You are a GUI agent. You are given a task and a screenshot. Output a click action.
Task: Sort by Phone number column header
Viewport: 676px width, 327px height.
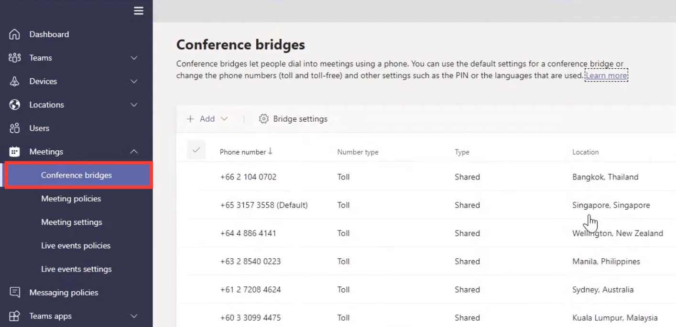click(x=243, y=152)
